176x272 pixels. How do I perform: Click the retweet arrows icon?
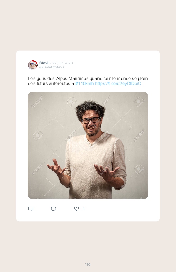tap(53, 209)
